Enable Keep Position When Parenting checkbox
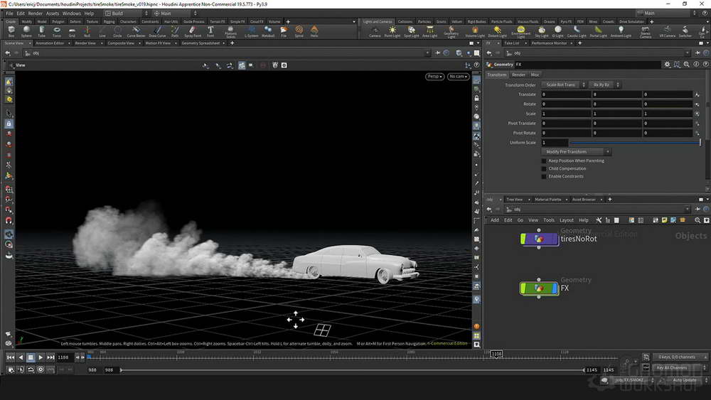The width and height of the screenshot is (711, 400). pyautogui.click(x=544, y=161)
